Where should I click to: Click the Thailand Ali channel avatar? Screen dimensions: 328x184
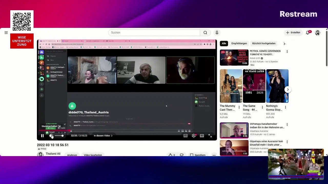[40, 154]
